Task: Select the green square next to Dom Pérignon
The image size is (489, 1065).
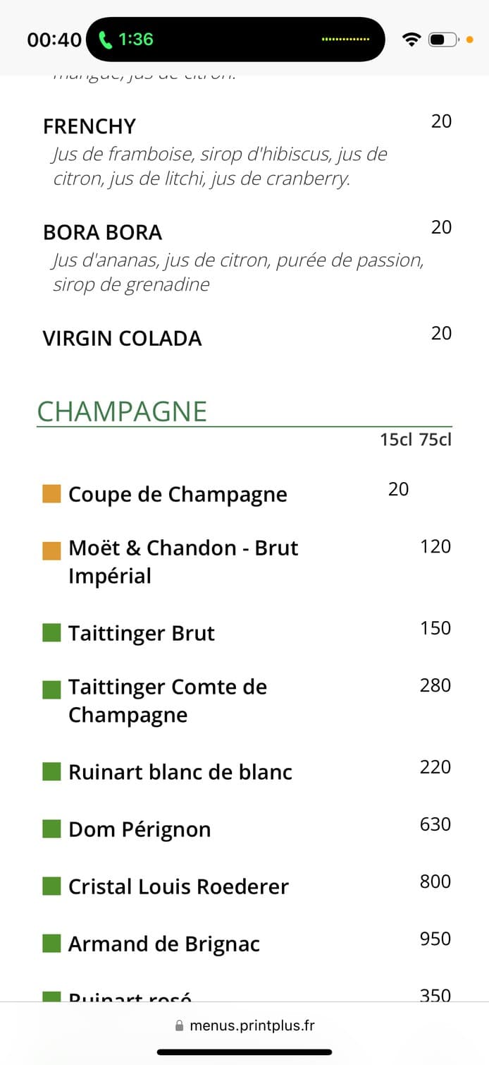Action: (51, 829)
